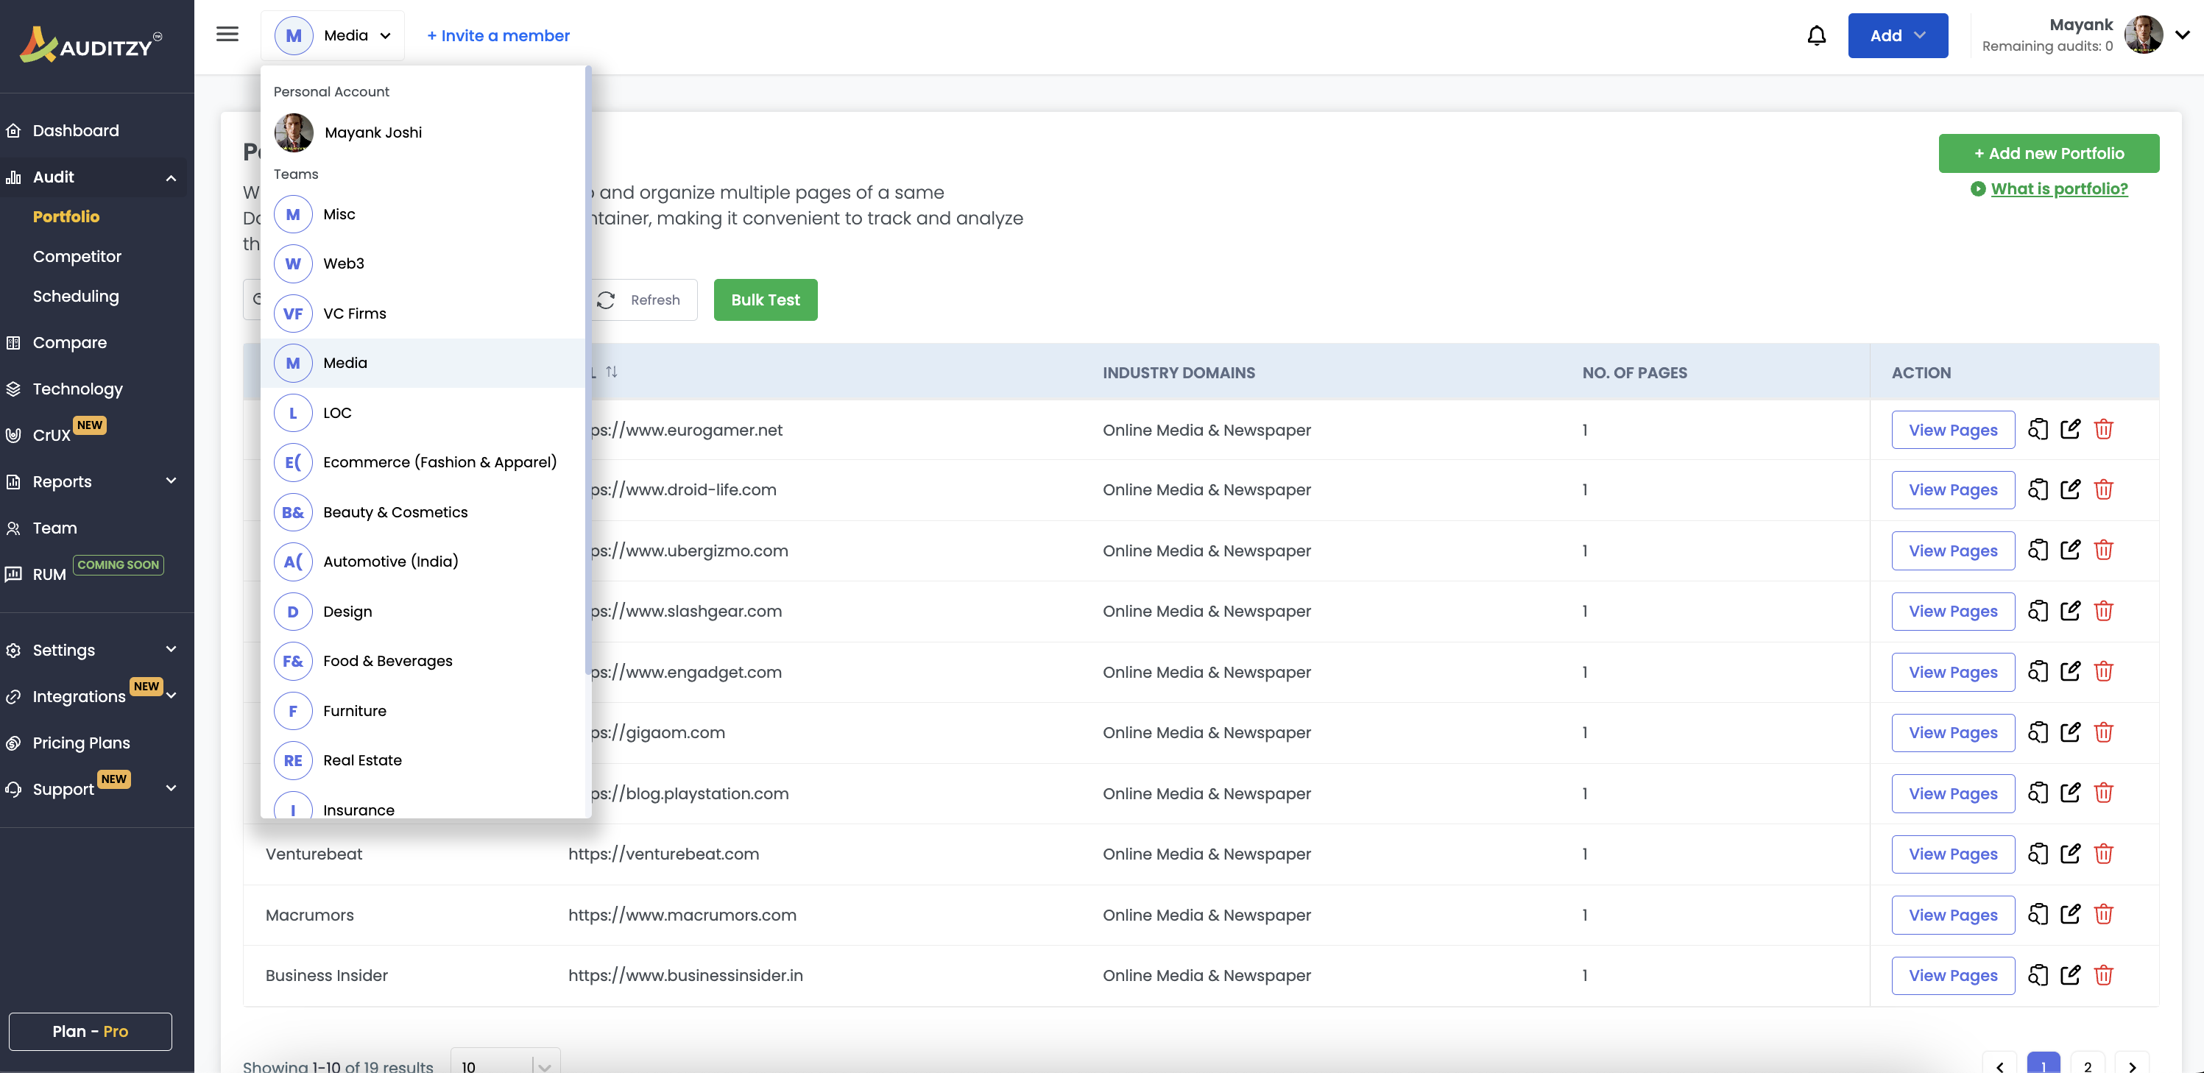Click Mayank's profile avatar in header

(2143, 35)
